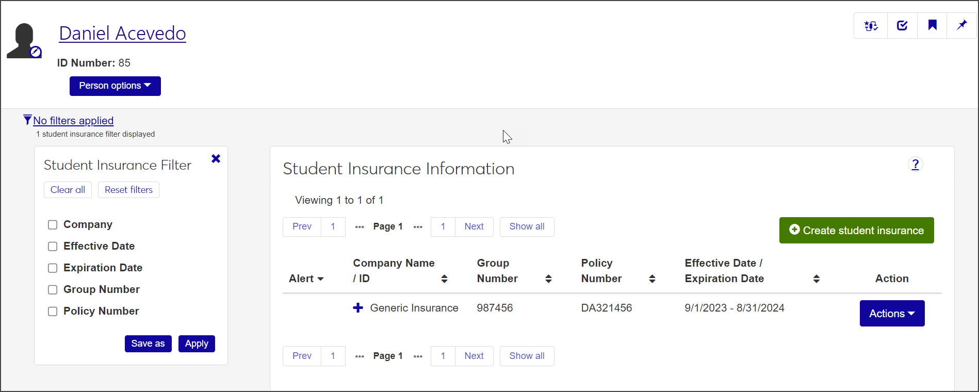This screenshot has width=979, height=392.
Task: Open the help question mark icon
Action: click(915, 165)
